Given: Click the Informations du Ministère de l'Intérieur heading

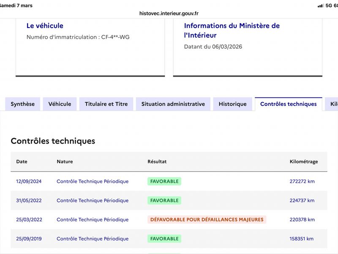Looking at the screenshot, I should coord(232,30).
